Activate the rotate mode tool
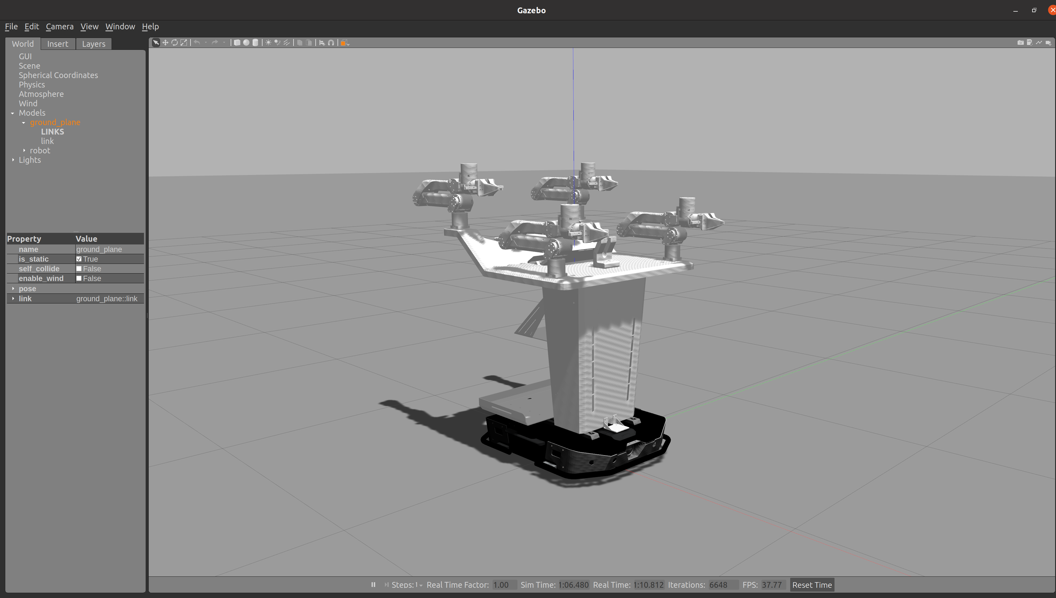The image size is (1056, 598). click(174, 43)
